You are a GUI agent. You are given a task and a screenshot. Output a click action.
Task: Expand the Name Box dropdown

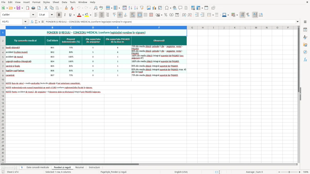(25, 22)
